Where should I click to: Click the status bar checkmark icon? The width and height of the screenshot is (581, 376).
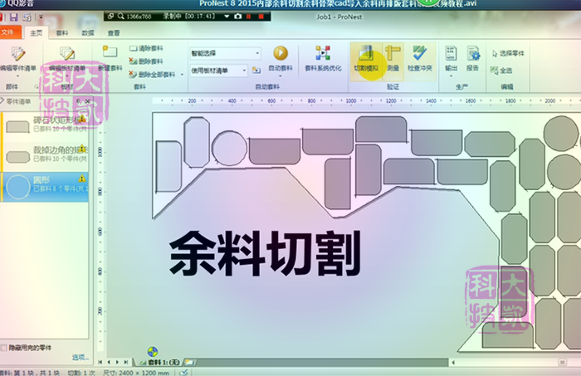point(183,373)
